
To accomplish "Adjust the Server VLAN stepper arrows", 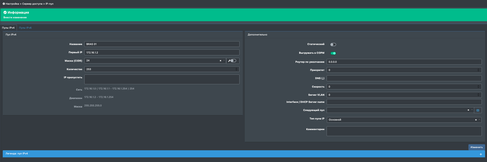I will click(478, 95).
